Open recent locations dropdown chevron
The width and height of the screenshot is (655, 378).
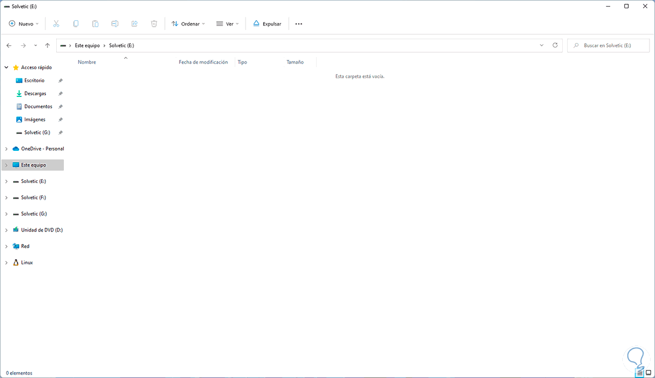tap(35, 46)
